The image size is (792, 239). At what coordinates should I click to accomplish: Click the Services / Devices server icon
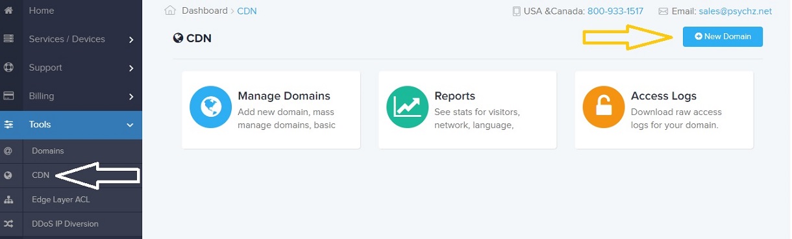pos(8,39)
